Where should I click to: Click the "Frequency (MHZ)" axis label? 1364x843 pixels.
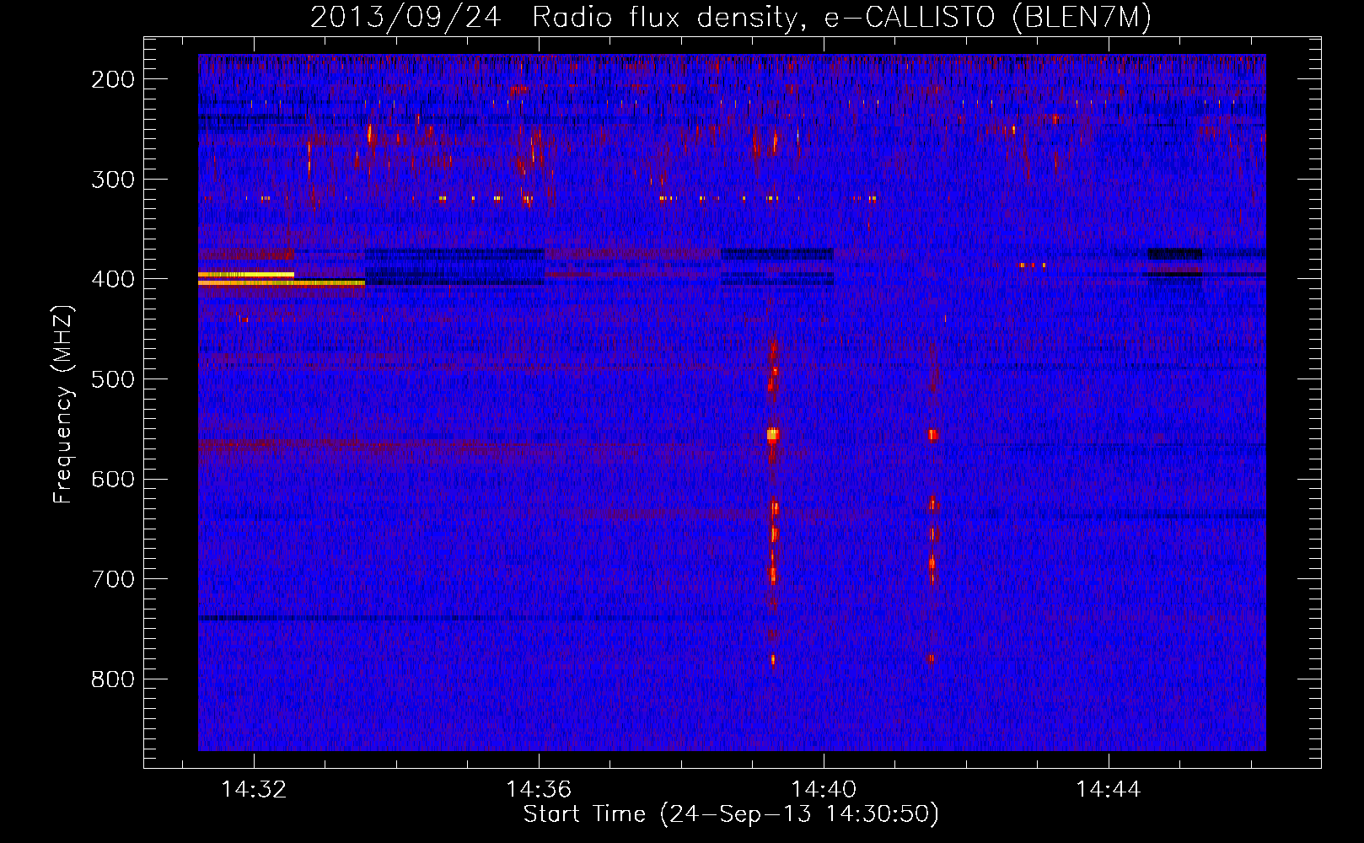click(x=63, y=404)
